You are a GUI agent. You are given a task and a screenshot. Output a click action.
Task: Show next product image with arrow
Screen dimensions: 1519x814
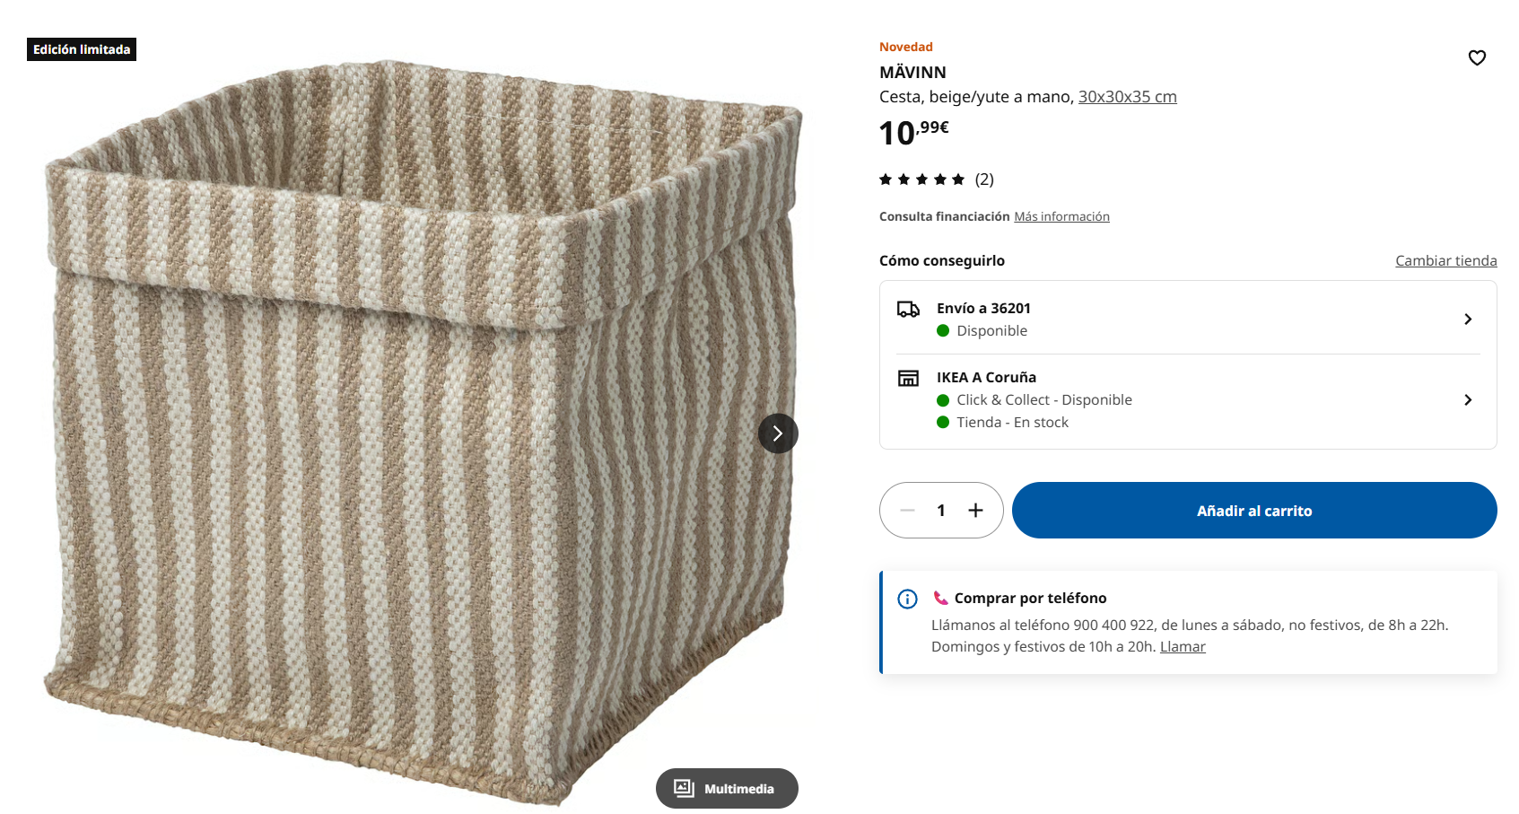tap(778, 433)
